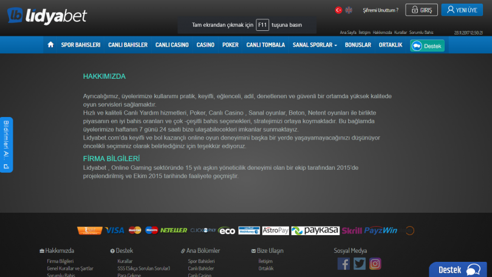Click the PayzWin payment logo

(x=381, y=231)
